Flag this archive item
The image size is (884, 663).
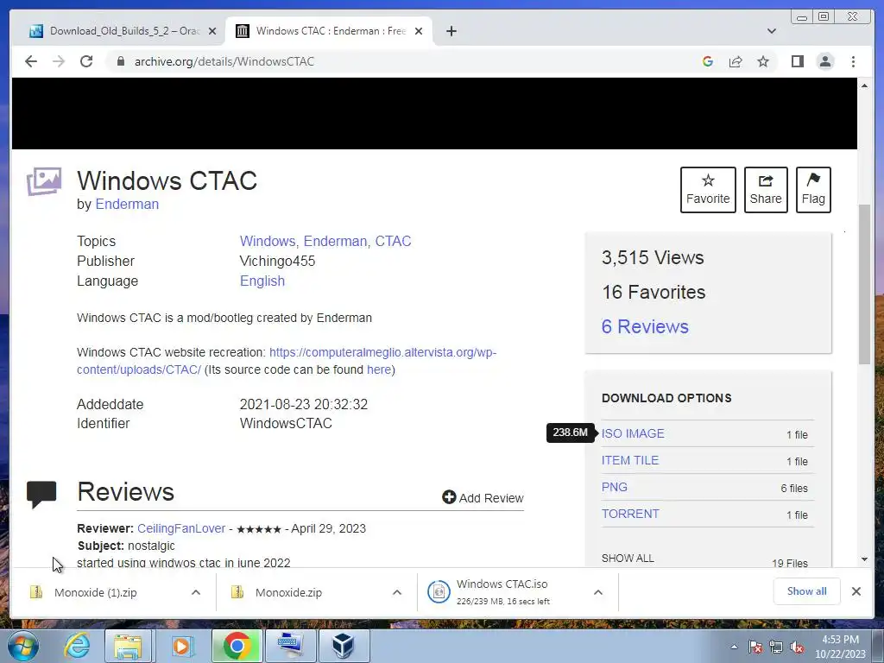[813, 190]
